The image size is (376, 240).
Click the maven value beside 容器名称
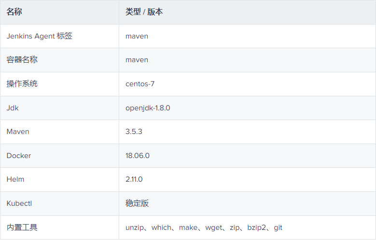(x=137, y=60)
